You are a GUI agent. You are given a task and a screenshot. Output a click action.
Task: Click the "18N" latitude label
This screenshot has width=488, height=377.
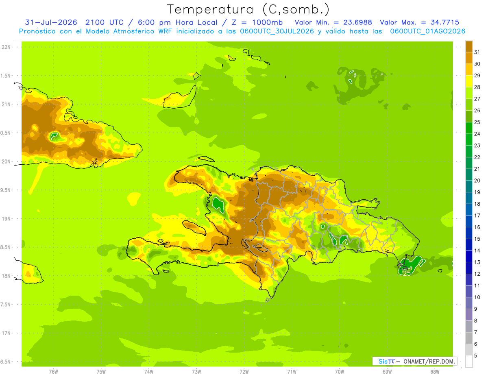(6, 276)
